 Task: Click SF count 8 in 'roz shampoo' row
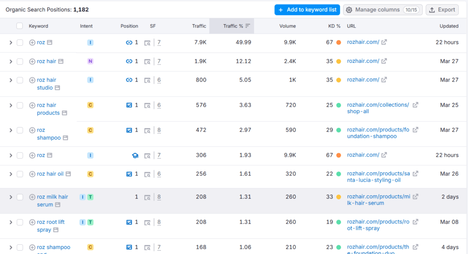tap(159, 130)
